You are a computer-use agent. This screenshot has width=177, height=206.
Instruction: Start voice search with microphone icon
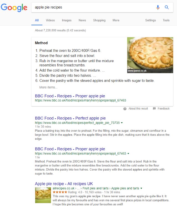coord(158,7)
